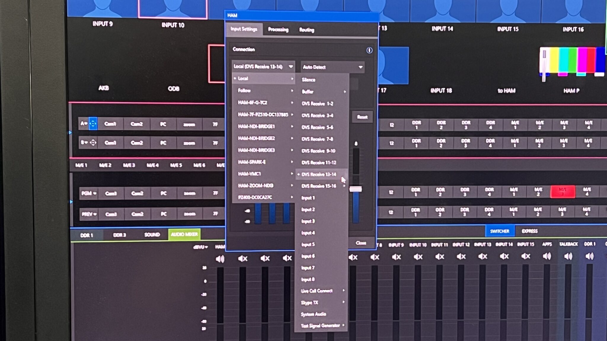Click the Close button in the HAM window

click(361, 243)
